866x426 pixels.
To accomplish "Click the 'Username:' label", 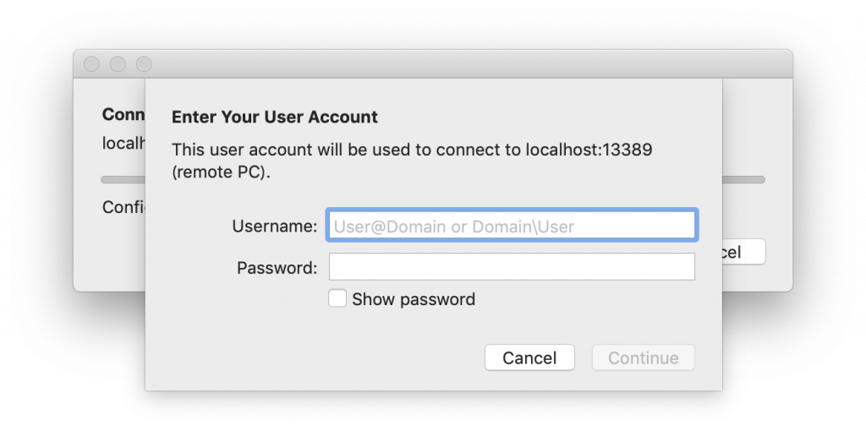I will [x=274, y=227].
